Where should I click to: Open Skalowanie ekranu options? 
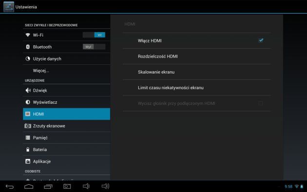tap(197, 72)
